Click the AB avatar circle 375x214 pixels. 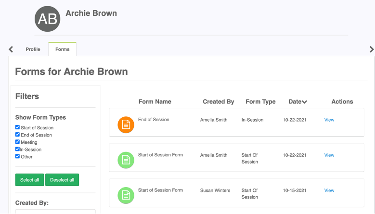pyautogui.click(x=47, y=19)
